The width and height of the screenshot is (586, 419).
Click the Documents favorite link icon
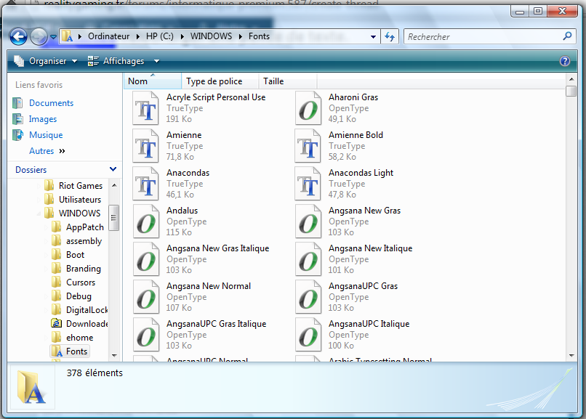(x=17, y=103)
